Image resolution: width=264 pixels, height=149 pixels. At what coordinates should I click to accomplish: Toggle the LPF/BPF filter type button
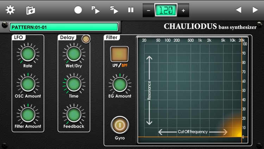coord(119,54)
